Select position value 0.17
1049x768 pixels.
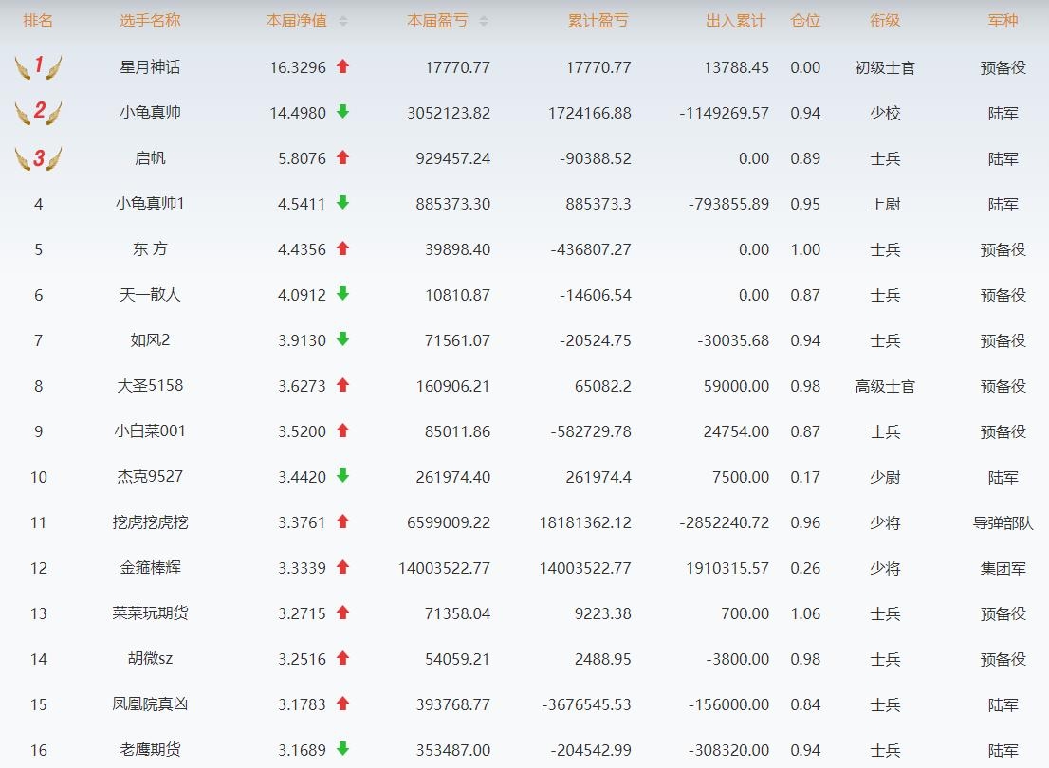[805, 477]
